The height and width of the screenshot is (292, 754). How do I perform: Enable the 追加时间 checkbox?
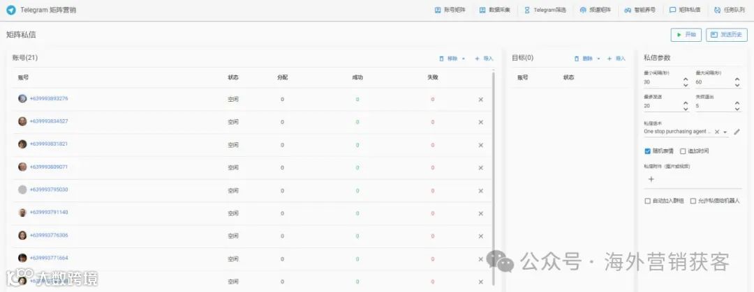tap(683, 151)
